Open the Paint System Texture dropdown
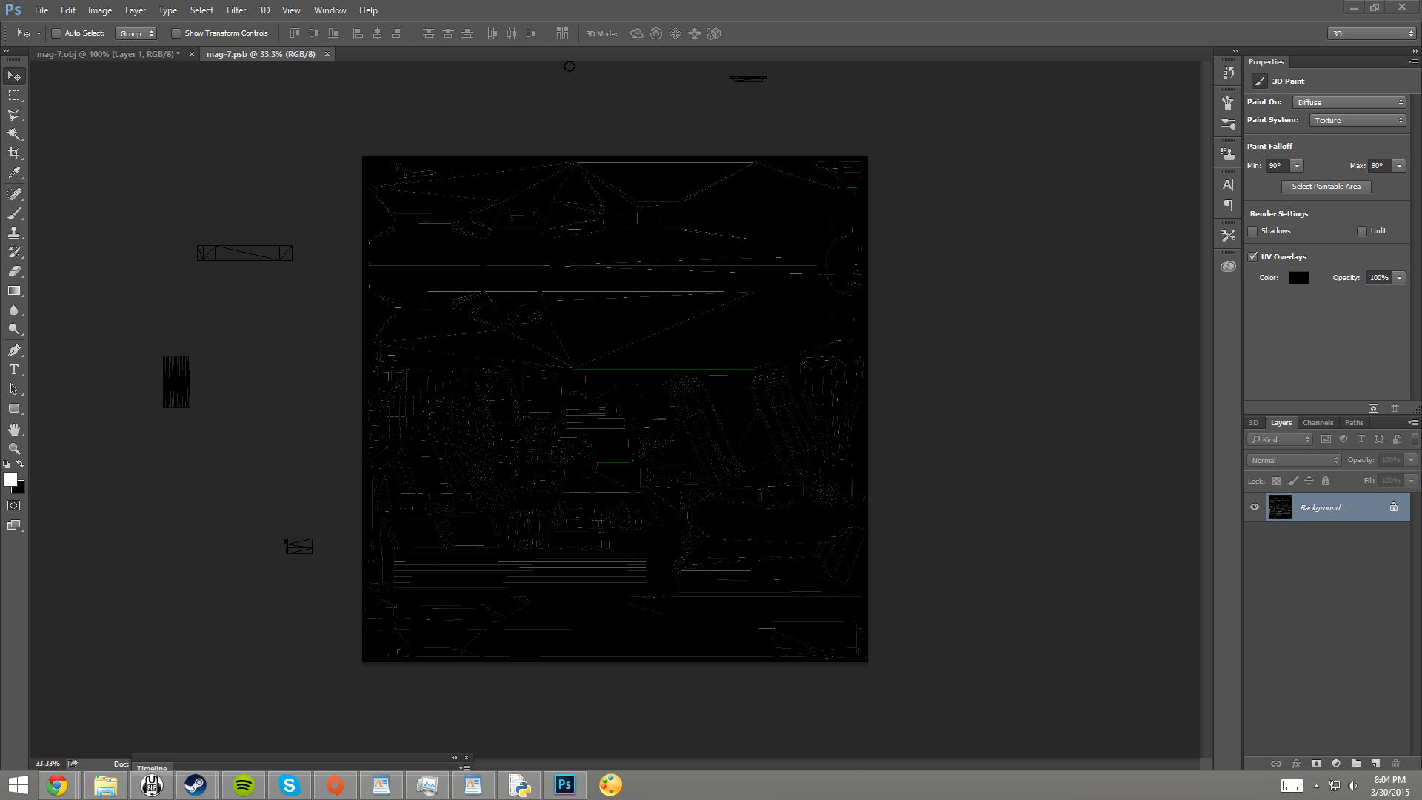 pos(1358,120)
